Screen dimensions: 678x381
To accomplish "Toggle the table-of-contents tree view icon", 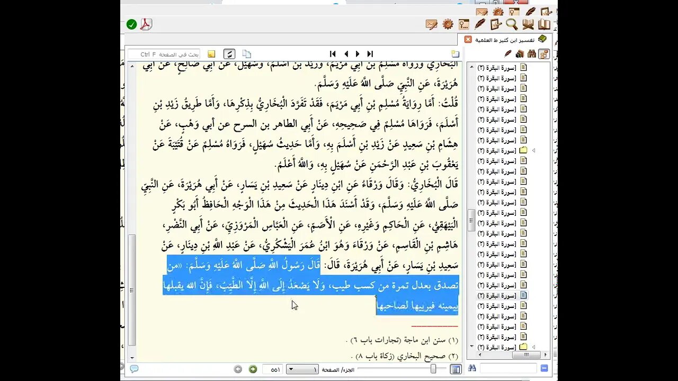I will pyautogui.click(x=543, y=54).
